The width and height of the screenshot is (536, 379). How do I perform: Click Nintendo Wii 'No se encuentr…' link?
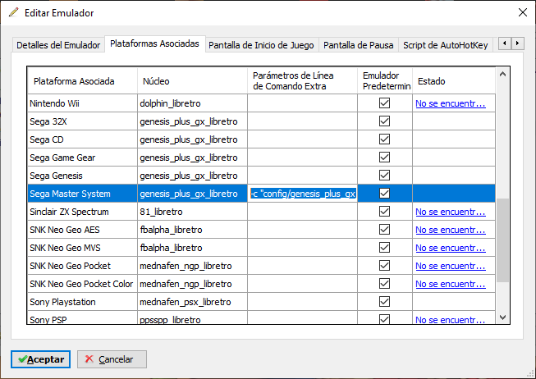[451, 103]
